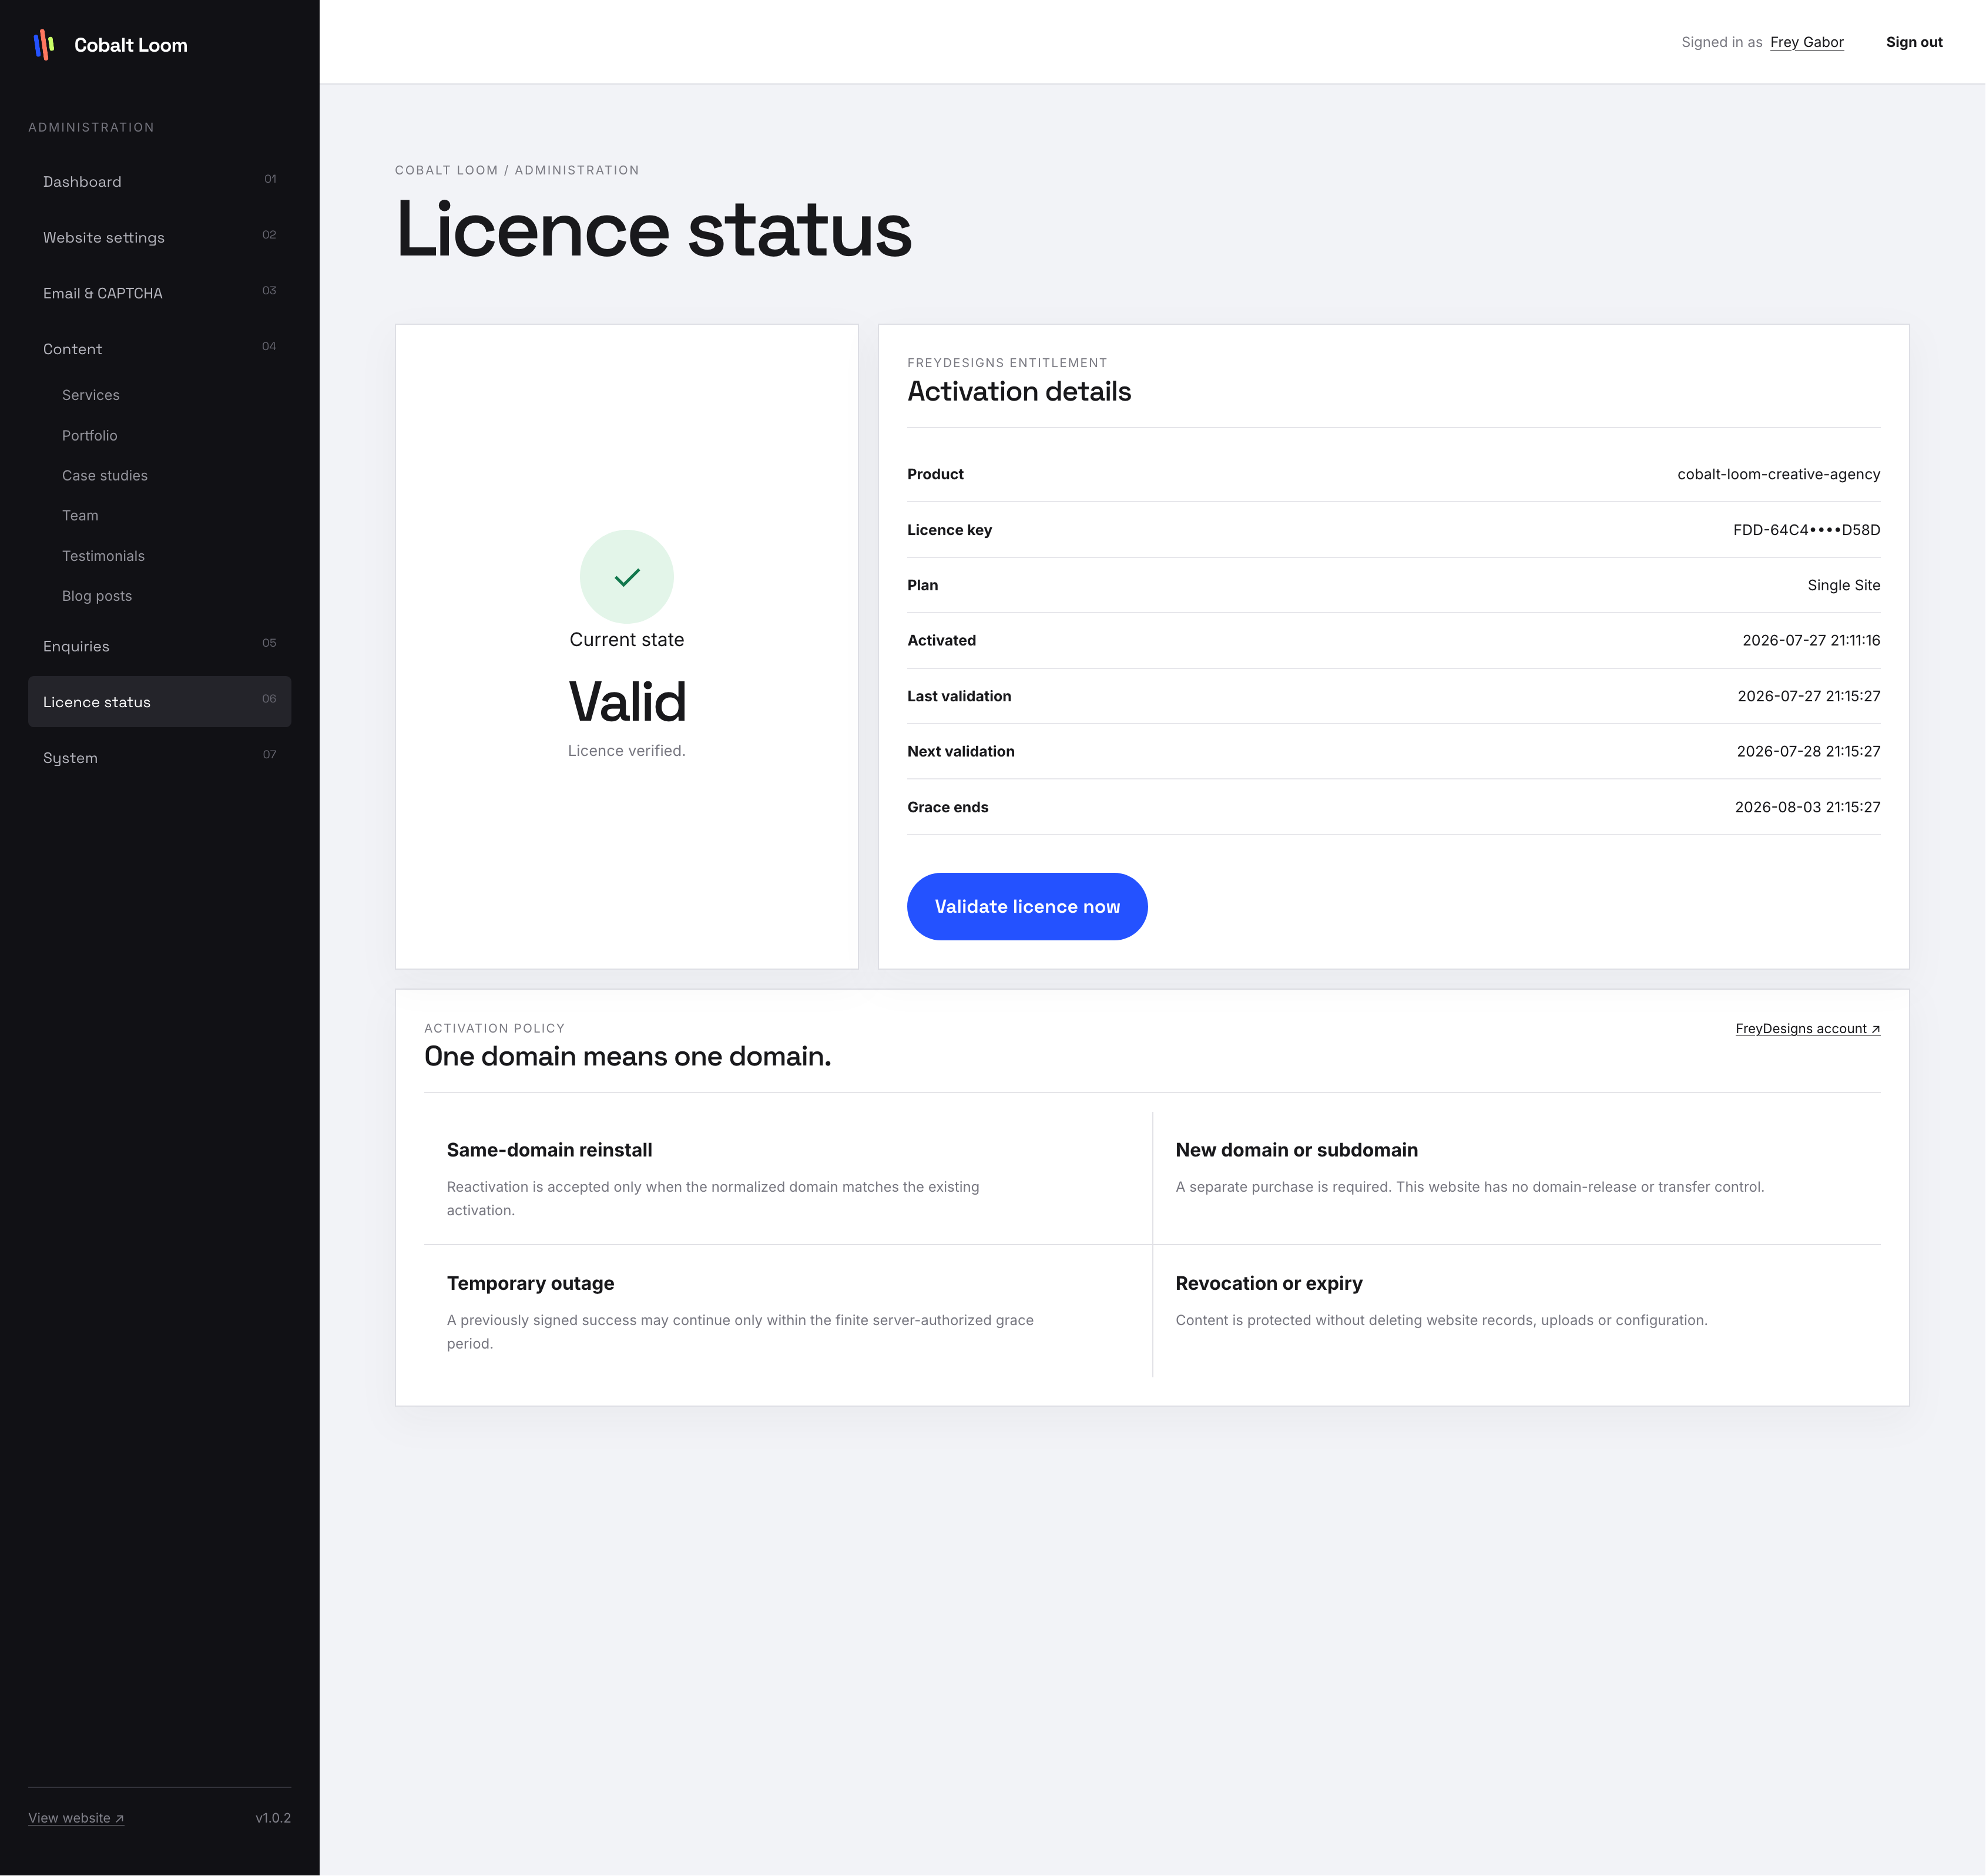Click the Grace ends row label
Viewport: 1986px width, 1876px height.
point(948,807)
